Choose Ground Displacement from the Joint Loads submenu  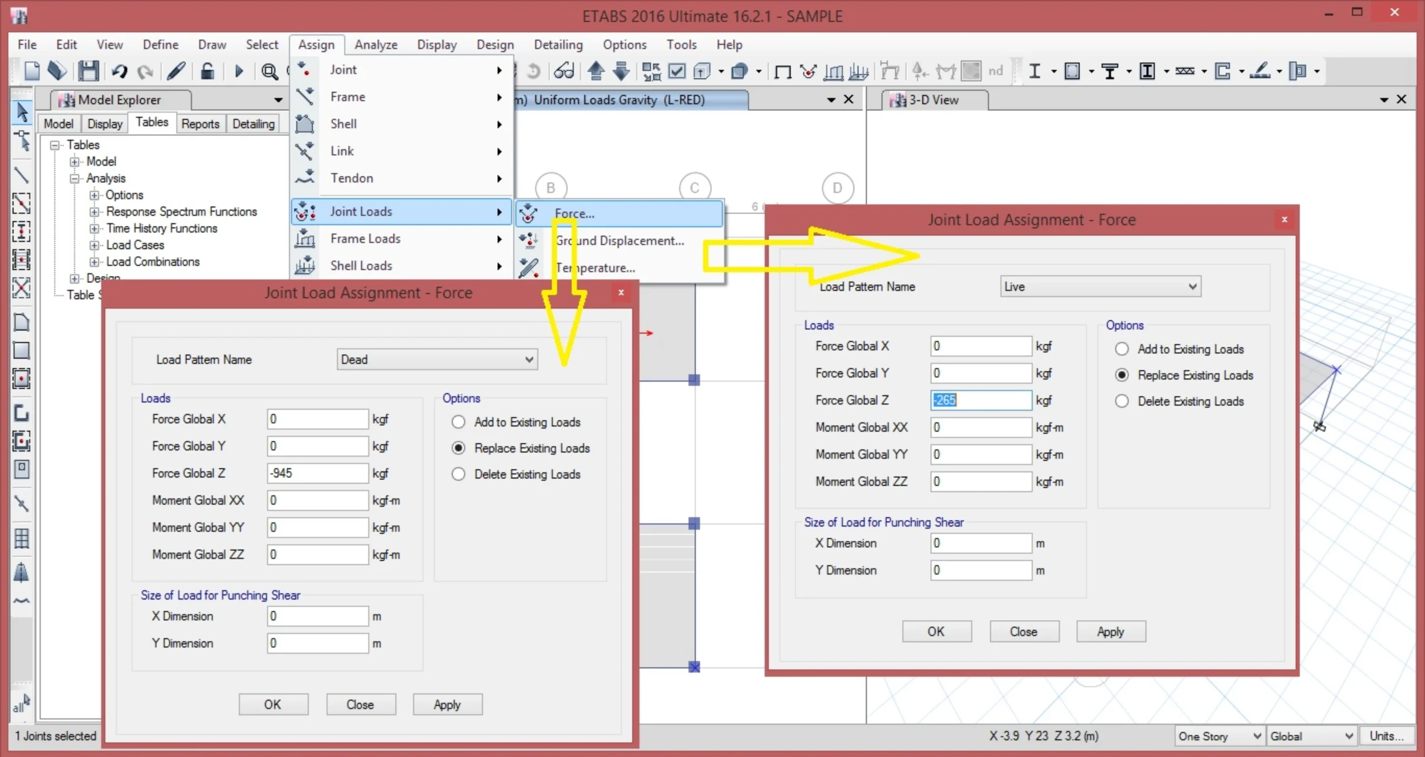[620, 241]
